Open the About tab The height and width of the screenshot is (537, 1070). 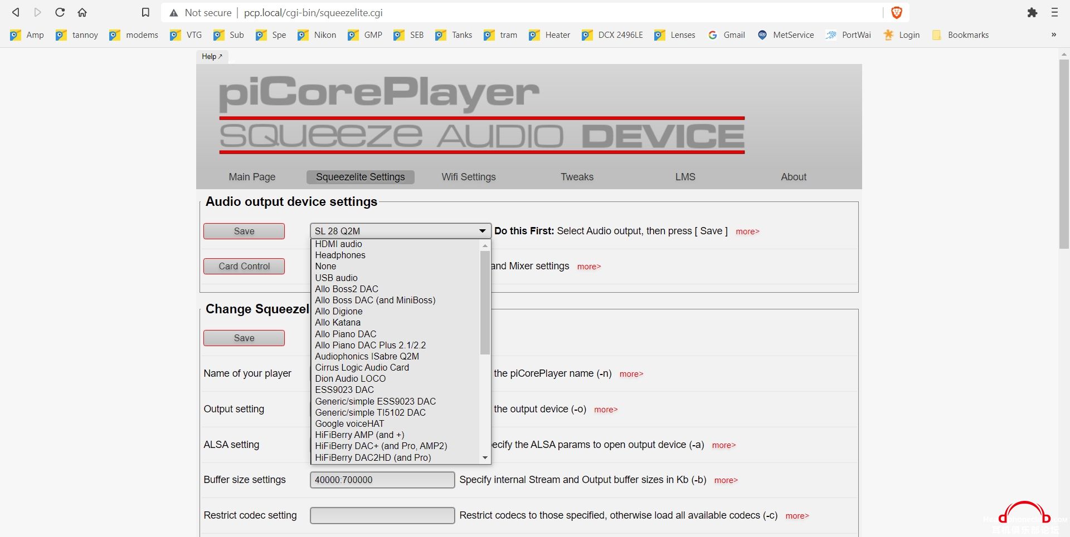[793, 177]
